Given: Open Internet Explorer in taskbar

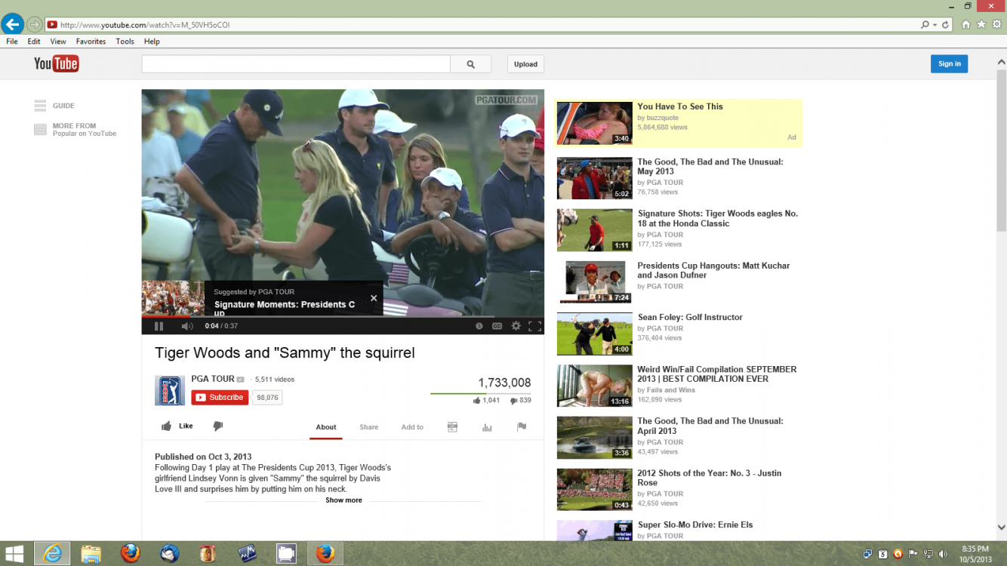Looking at the screenshot, I should tap(52, 554).
